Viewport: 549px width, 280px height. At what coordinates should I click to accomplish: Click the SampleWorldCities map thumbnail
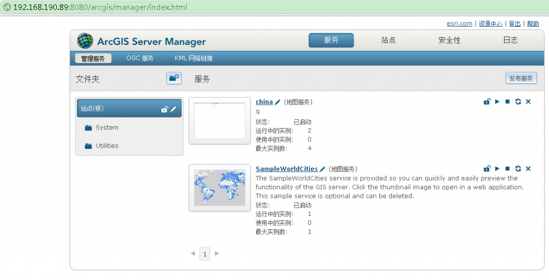pos(220,188)
